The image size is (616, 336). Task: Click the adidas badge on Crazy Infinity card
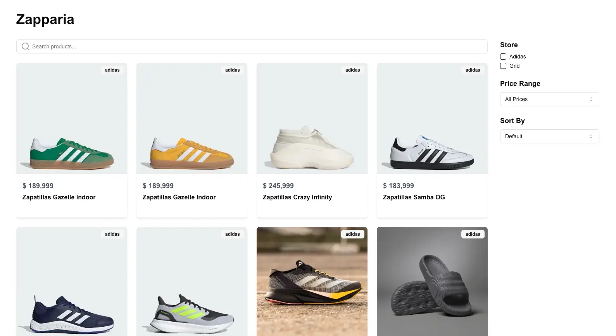353,70
